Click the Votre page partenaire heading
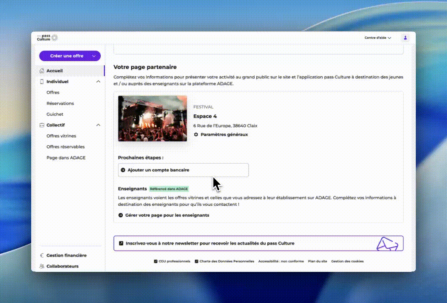Image resolution: width=447 pixels, height=303 pixels. [x=145, y=67]
